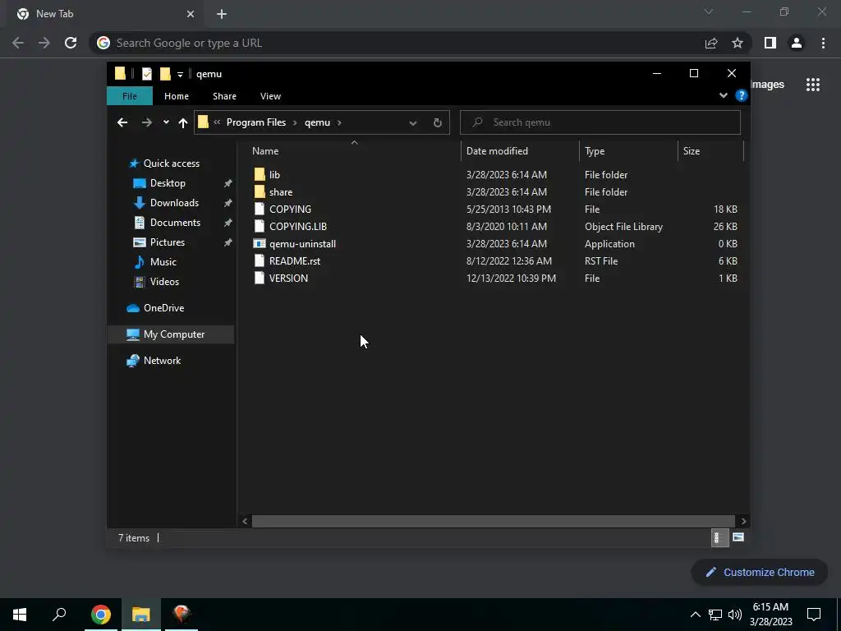This screenshot has width=841, height=631.
Task: Click New folder icon in title bar
Action: pyautogui.click(x=165, y=74)
